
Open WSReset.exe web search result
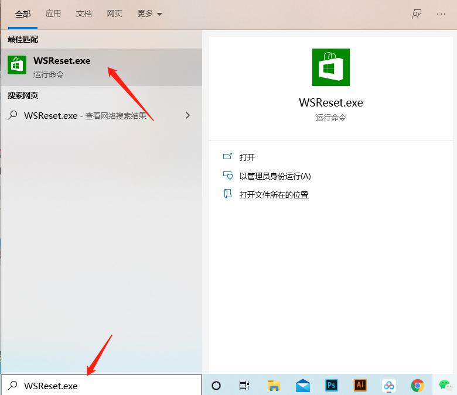101,115
